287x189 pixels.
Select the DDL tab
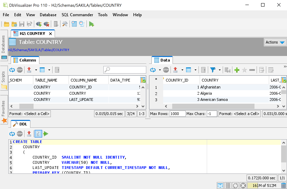[x=20, y=124]
